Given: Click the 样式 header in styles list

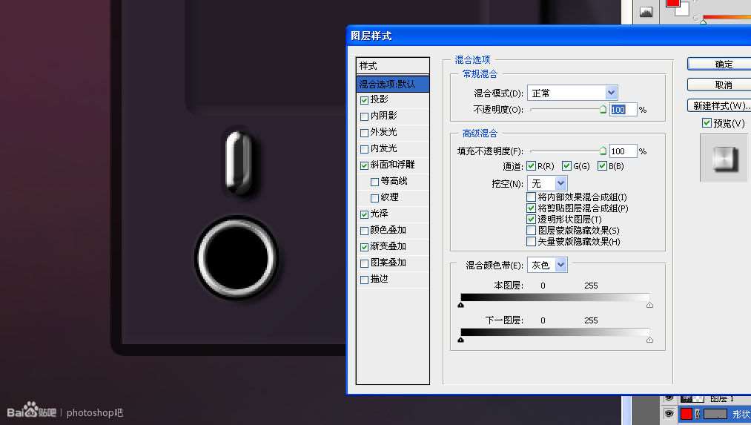Looking at the screenshot, I should 393,66.
